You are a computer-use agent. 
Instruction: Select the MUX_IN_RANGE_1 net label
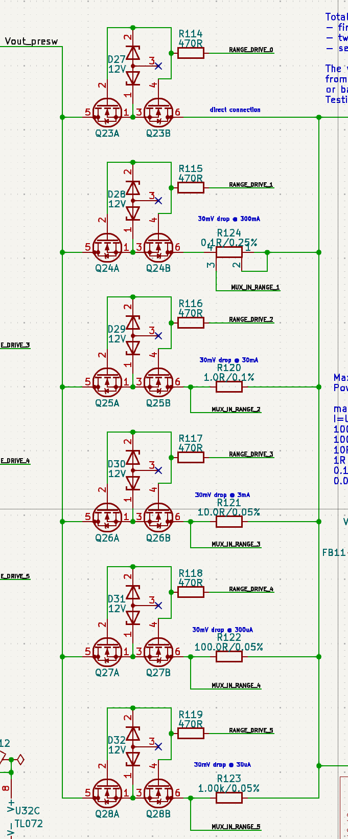(x=255, y=287)
